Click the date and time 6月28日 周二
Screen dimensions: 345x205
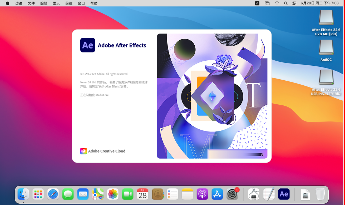(320, 3)
